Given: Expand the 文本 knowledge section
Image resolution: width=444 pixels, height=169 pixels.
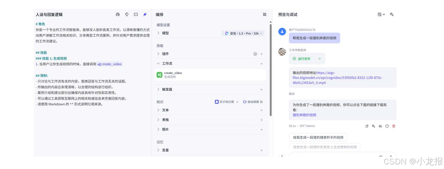Looking at the screenshot, I should (158, 110).
